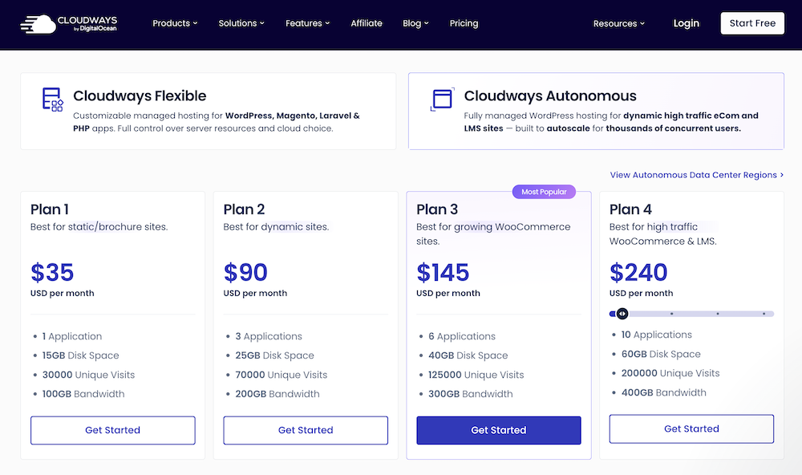Click Get Started for Plan 3

pyautogui.click(x=499, y=430)
